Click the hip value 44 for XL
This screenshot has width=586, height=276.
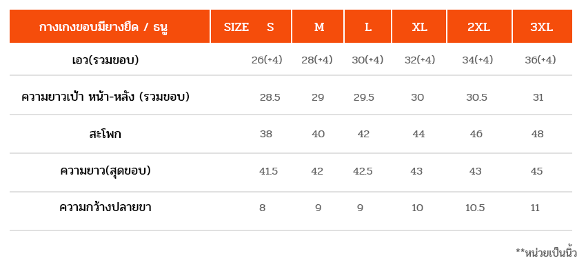click(418, 134)
